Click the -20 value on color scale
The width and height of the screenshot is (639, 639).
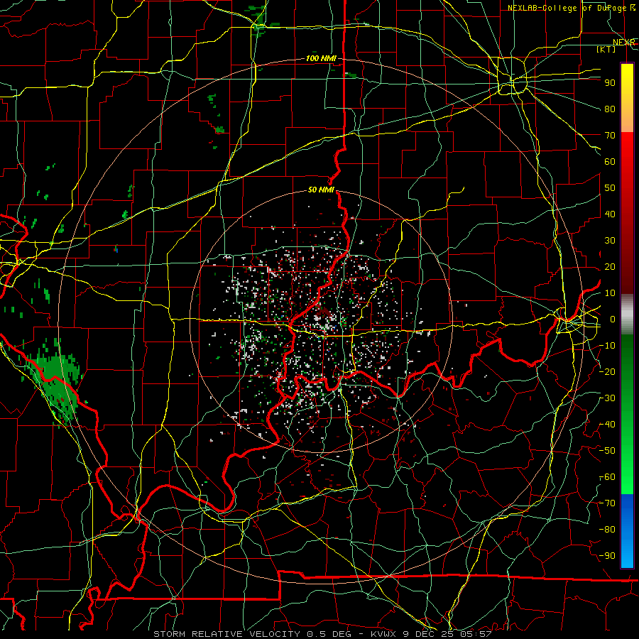pos(607,372)
